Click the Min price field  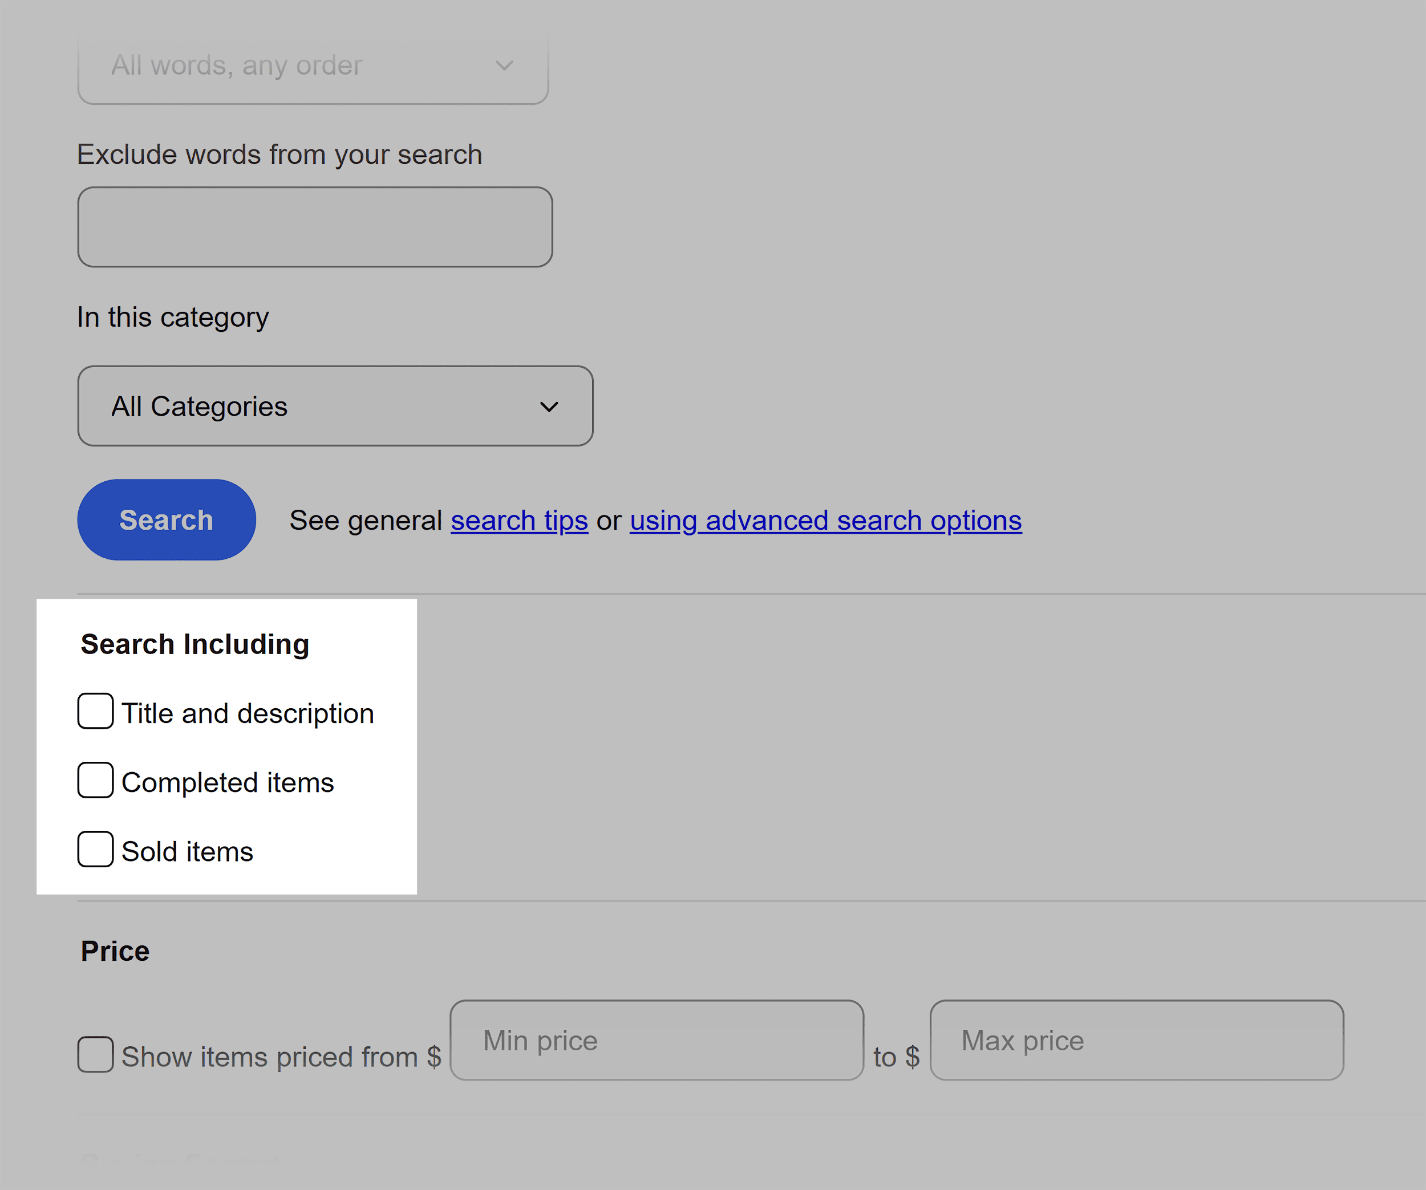click(x=657, y=1040)
